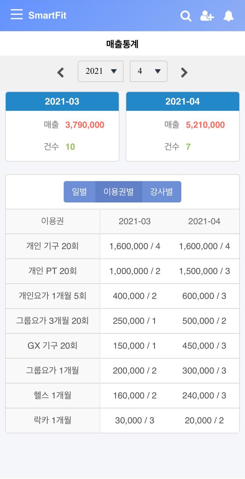The image size is (245, 479).
Task: Select the 이용권별 tab
Action: (118, 192)
